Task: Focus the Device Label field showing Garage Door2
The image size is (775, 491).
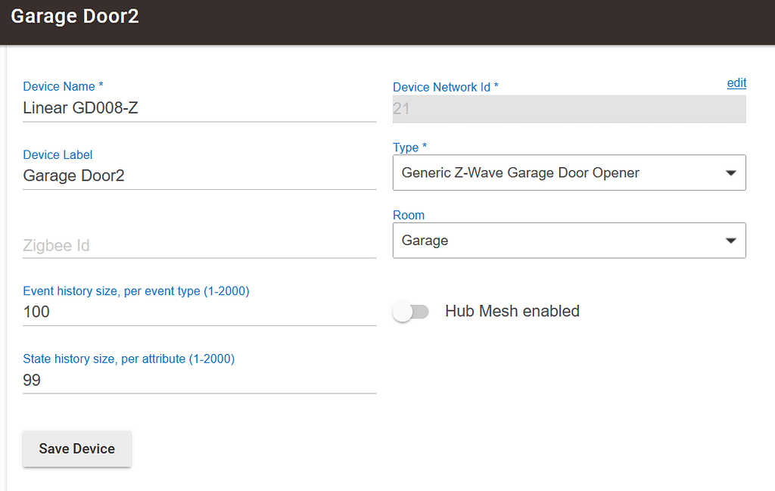Action: tap(199, 176)
